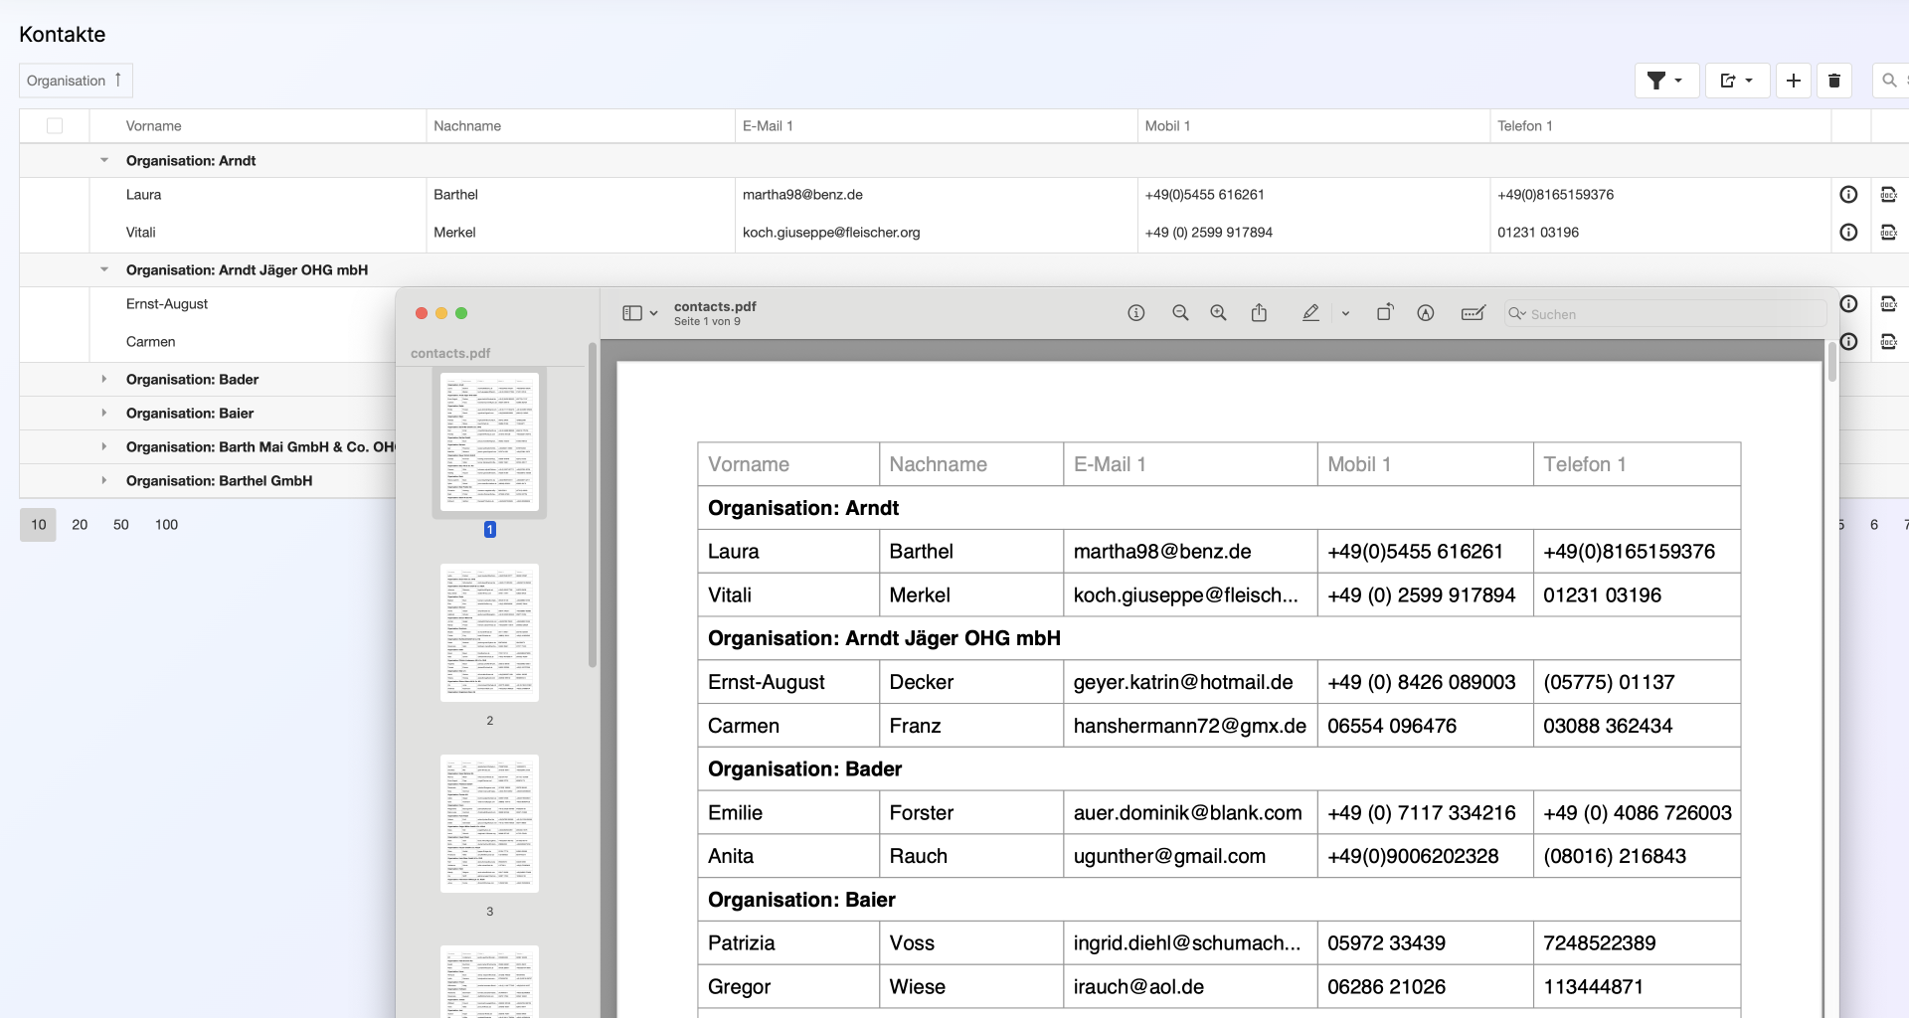The image size is (1909, 1018).
Task: Collapse the Organisation: Arndt group
Action: 104,161
